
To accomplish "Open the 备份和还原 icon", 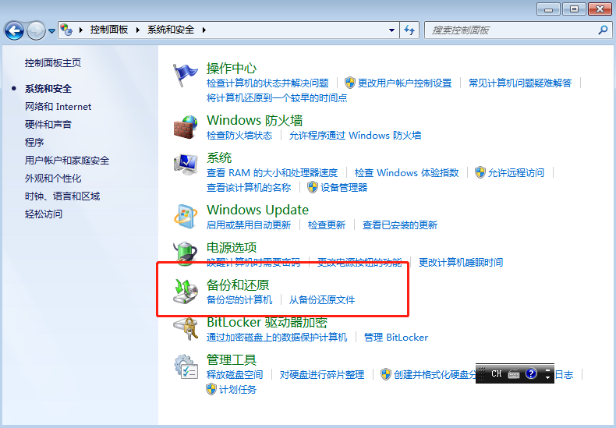I will [x=186, y=291].
